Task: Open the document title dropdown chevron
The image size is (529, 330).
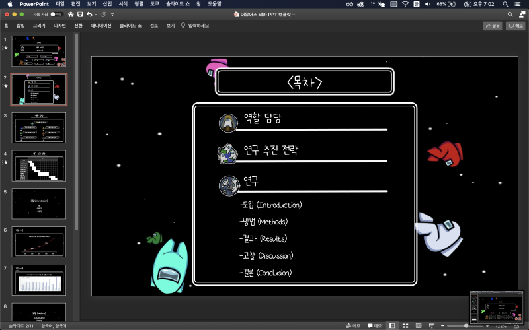Action: [294, 15]
